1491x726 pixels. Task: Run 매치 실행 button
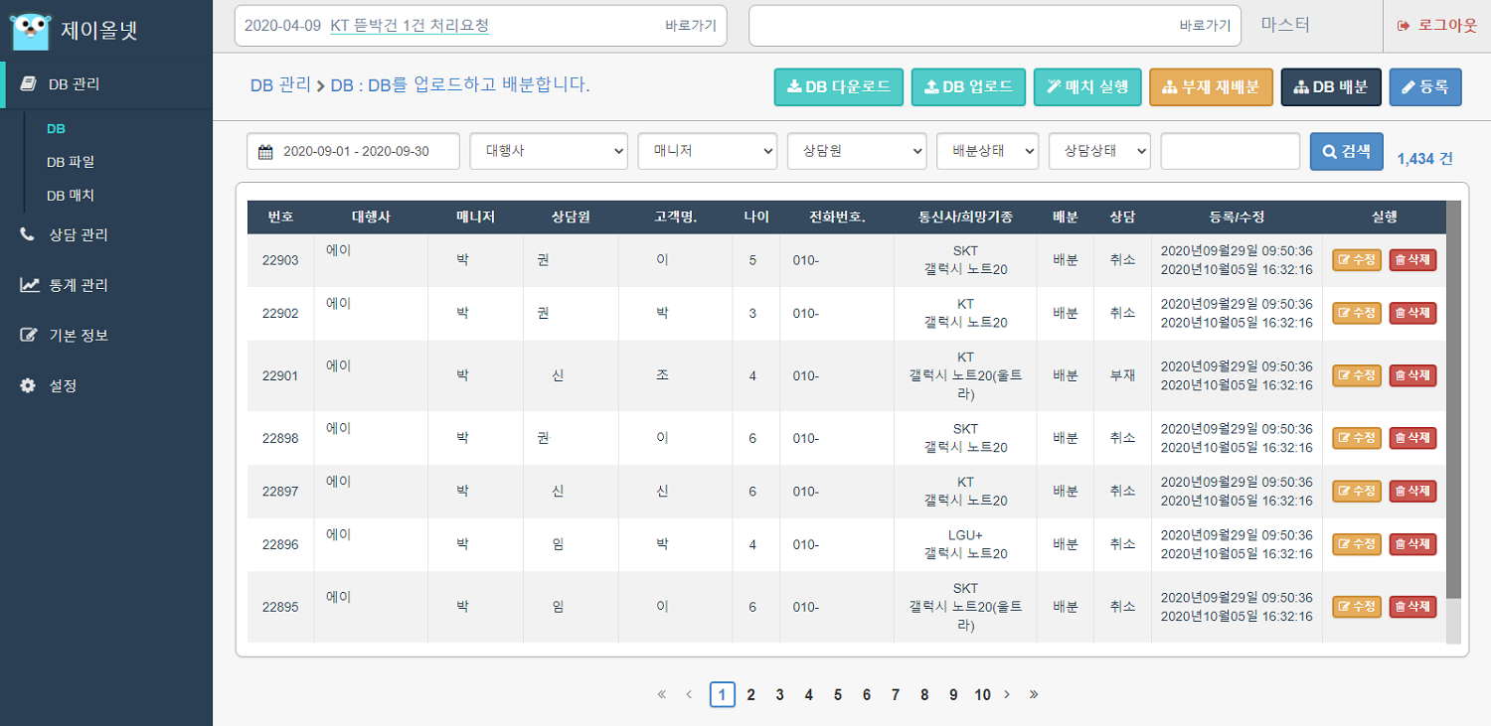click(1087, 87)
